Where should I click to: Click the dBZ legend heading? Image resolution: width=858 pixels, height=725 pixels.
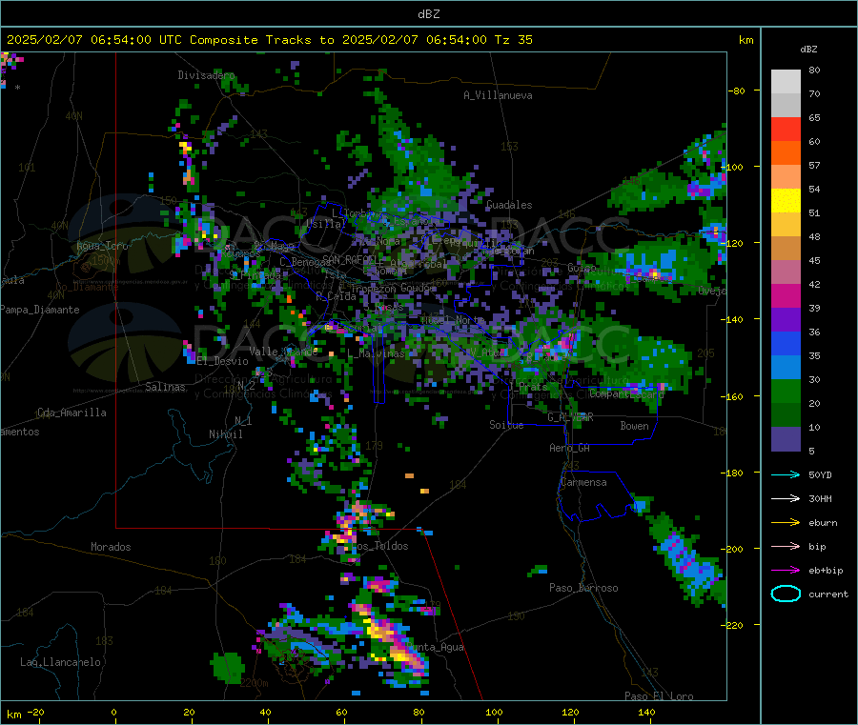tap(808, 50)
